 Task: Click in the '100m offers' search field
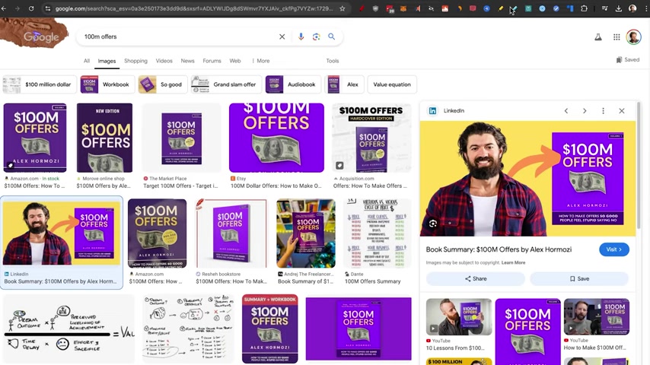pyautogui.click(x=178, y=36)
